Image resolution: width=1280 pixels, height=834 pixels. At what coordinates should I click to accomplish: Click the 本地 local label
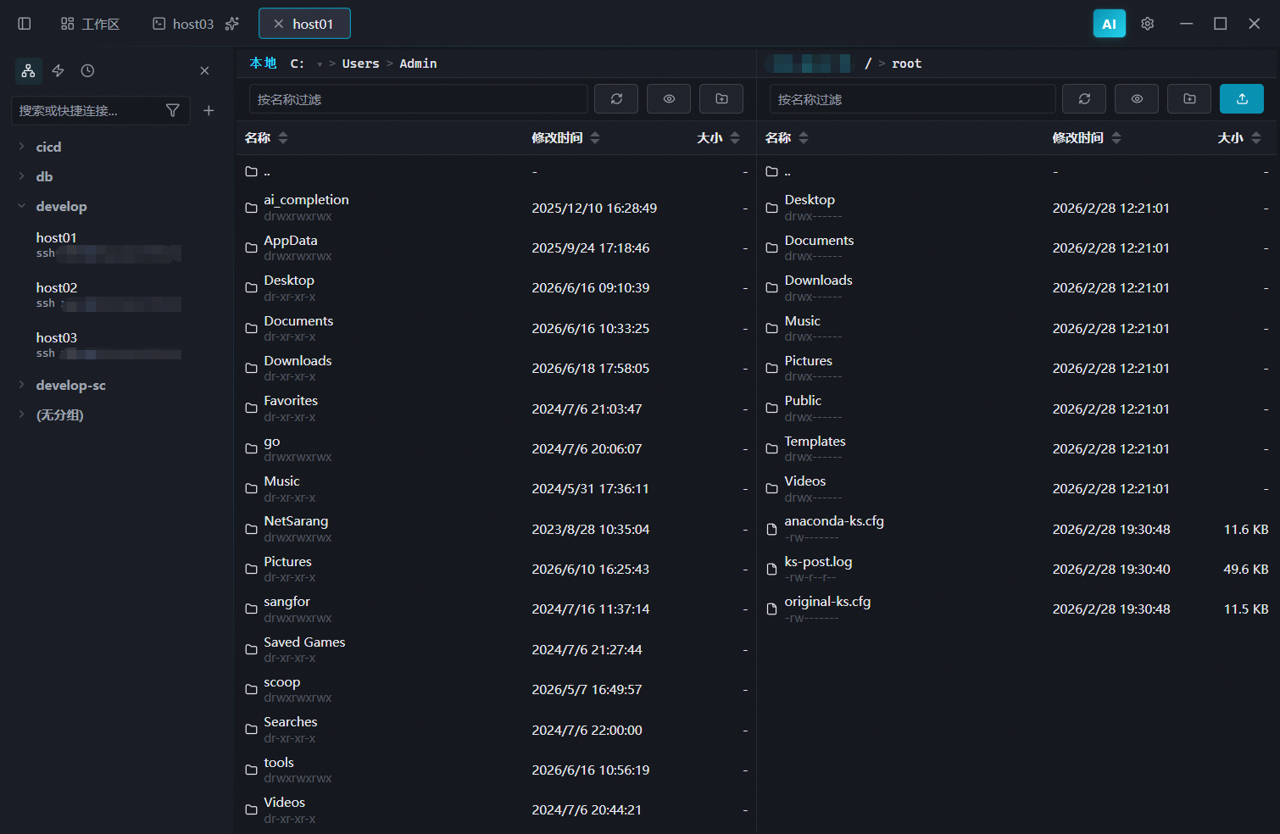[263, 64]
